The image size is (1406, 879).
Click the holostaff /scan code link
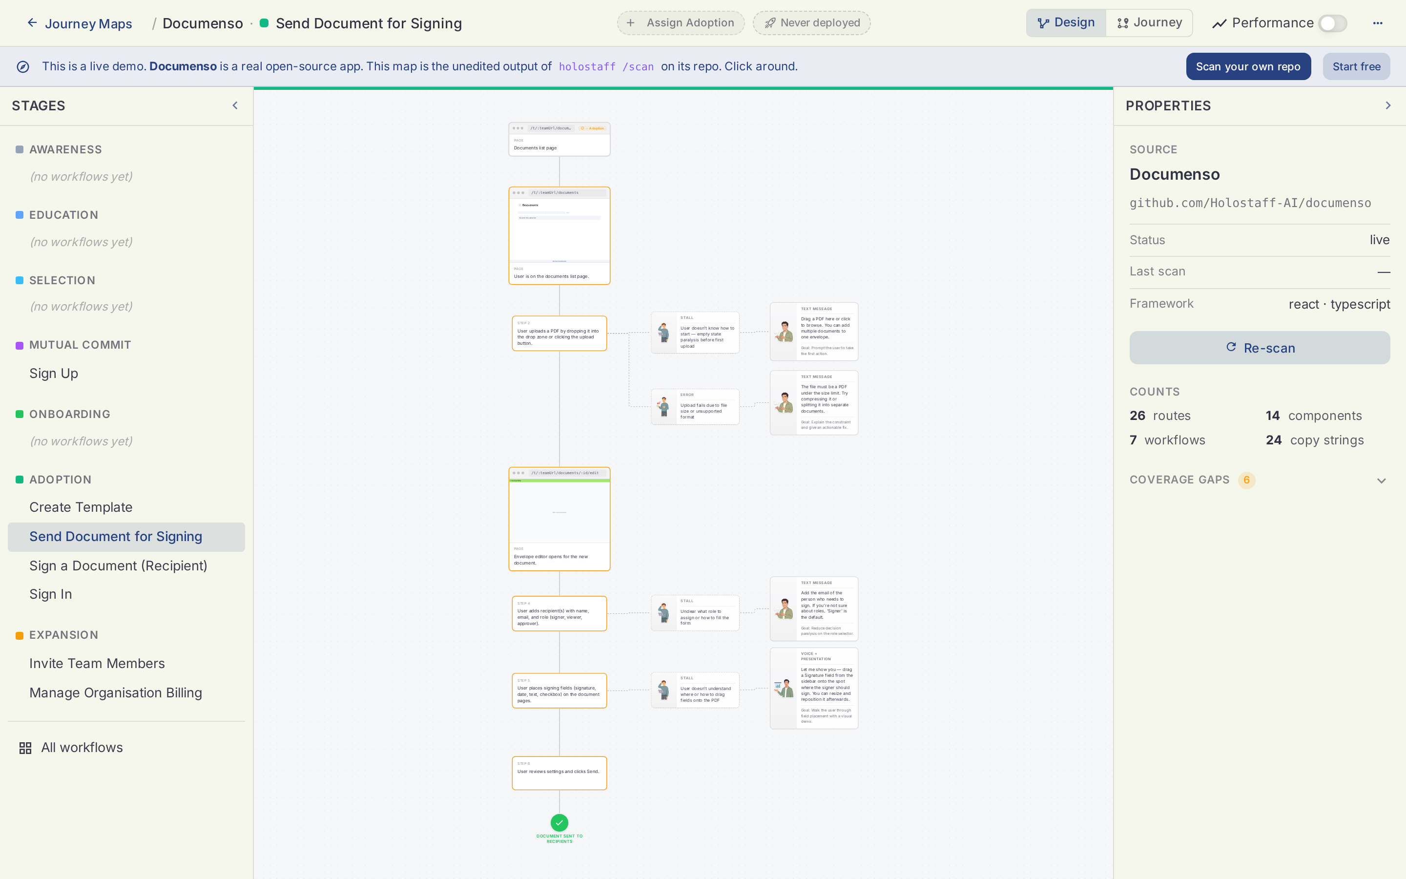pos(606,67)
